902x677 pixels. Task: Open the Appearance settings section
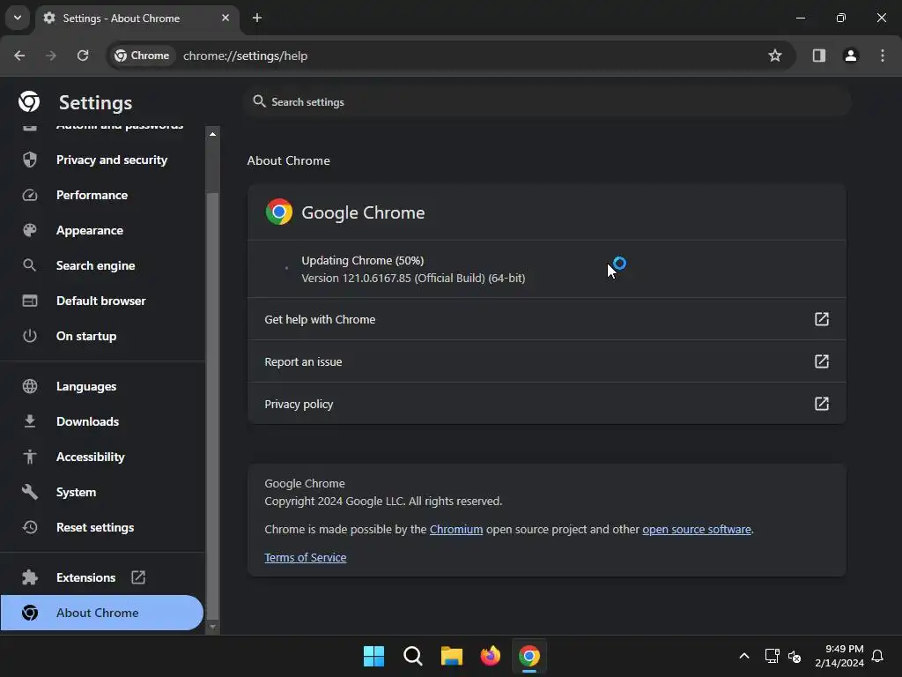(x=102, y=230)
